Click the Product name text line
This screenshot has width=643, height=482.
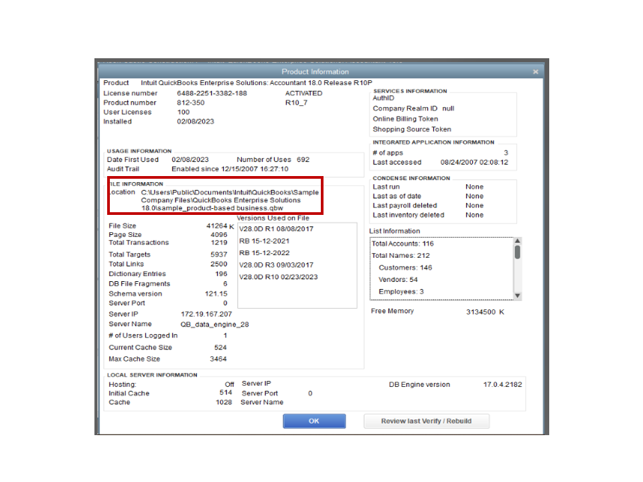click(x=257, y=83)
